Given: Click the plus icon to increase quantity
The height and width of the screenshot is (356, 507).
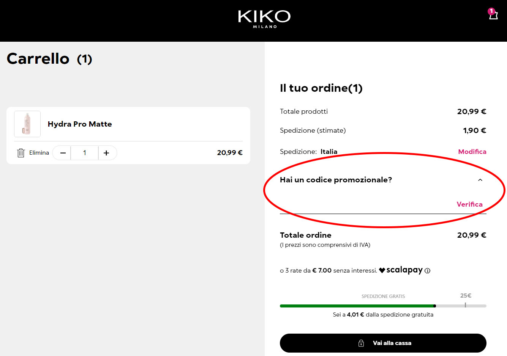Looking at the screenshot, I should coord(107,152).
